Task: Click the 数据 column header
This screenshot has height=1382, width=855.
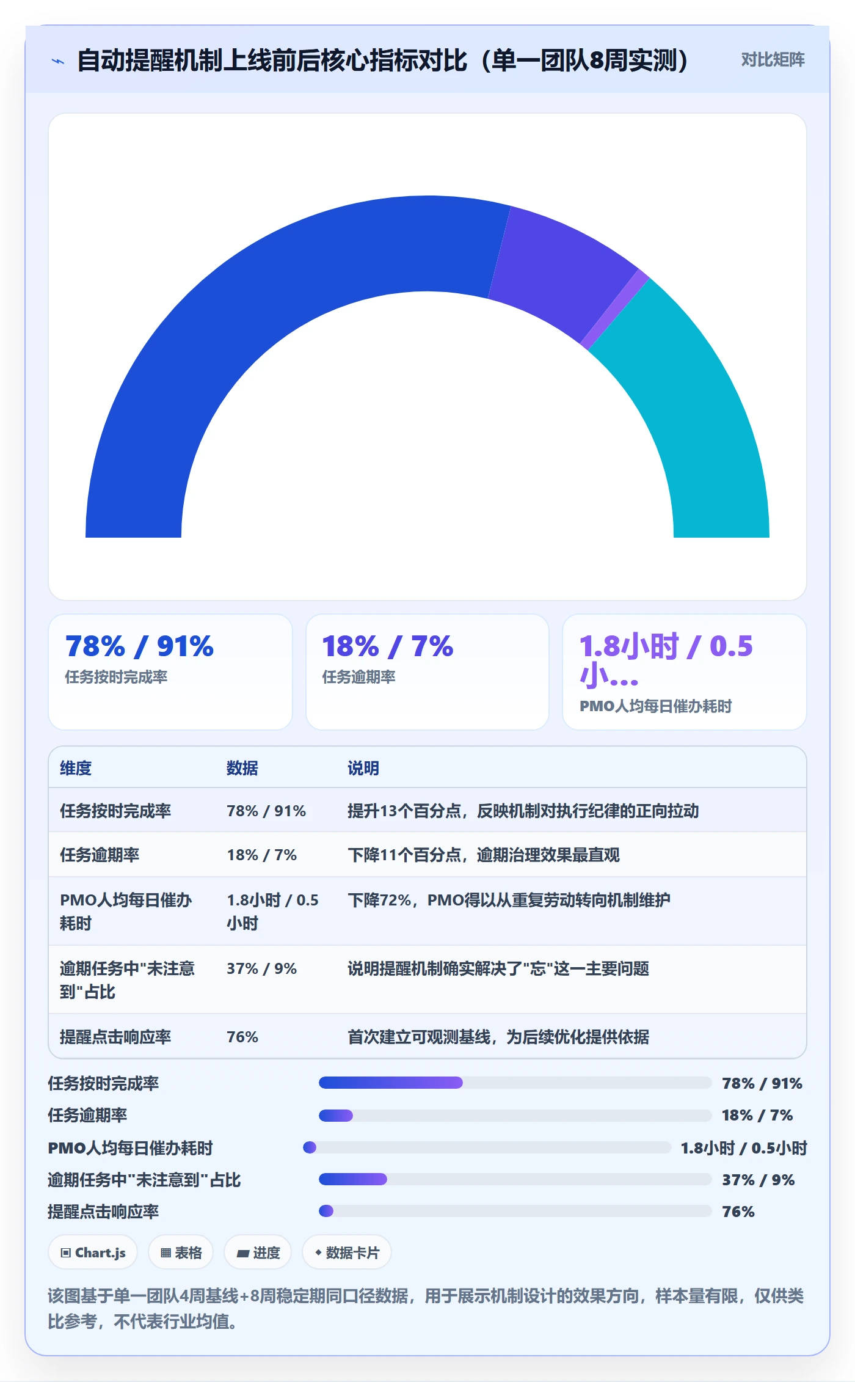Action: tap(242, 768)
